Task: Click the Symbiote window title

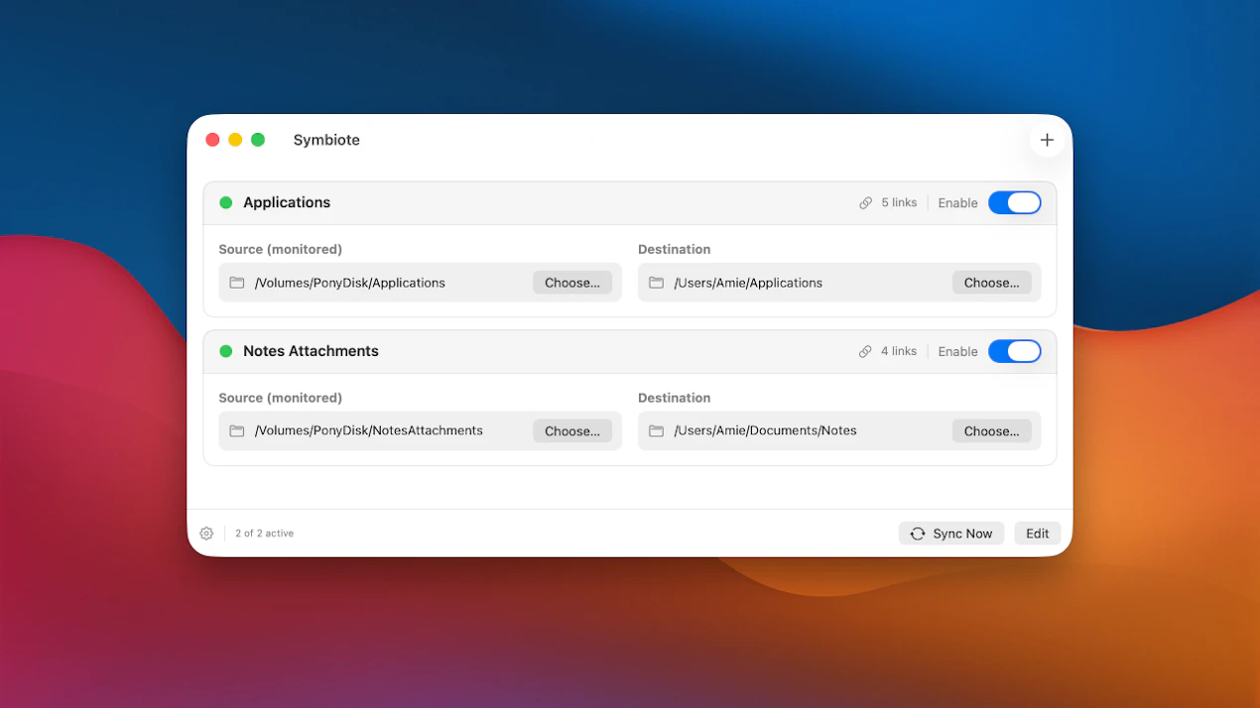Action: coord(326,140)
